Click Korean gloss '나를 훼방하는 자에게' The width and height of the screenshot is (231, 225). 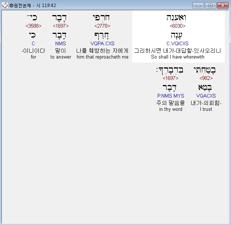[102, 51]
